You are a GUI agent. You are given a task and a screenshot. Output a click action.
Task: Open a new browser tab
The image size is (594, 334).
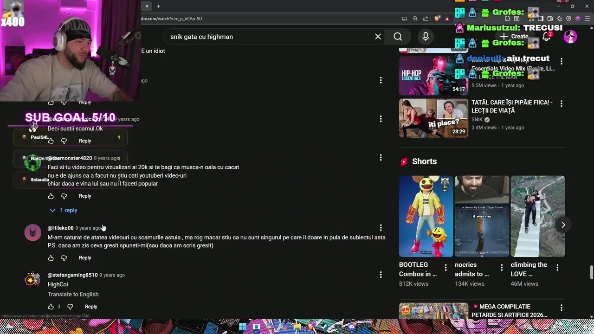point(158,6)
